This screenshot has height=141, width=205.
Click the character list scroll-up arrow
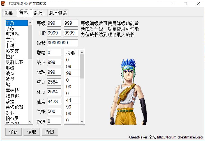[x=30, y=23]
